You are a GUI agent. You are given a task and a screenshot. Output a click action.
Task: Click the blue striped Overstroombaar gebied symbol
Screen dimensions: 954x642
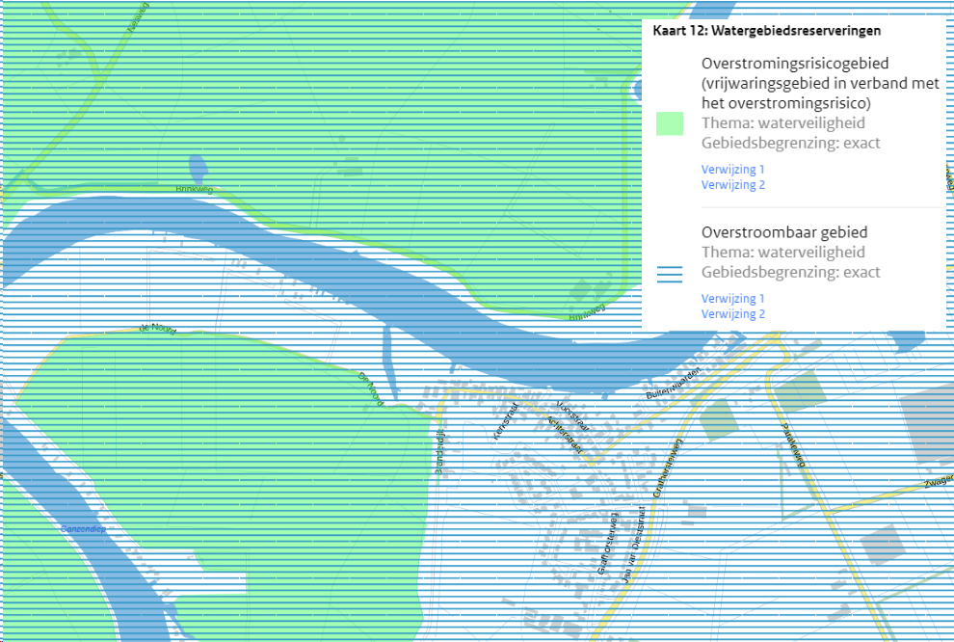[x=669, y=274]
